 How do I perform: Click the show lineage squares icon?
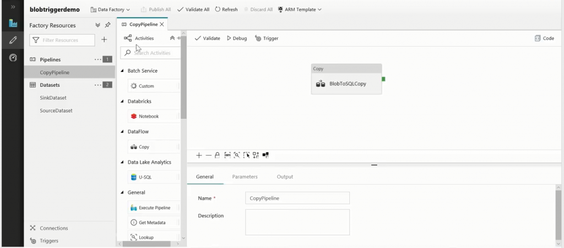(265, 155)
